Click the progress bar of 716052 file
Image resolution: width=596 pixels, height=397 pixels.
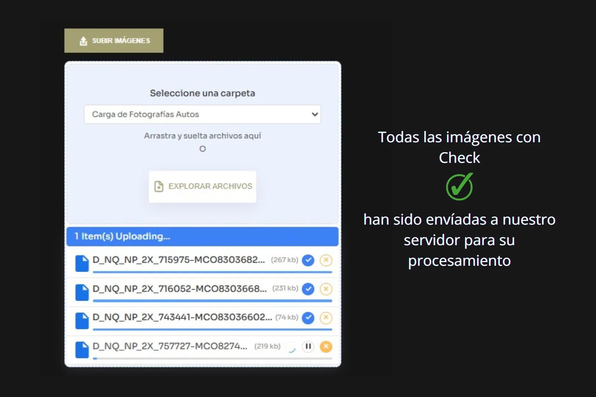tap(212, 301)
